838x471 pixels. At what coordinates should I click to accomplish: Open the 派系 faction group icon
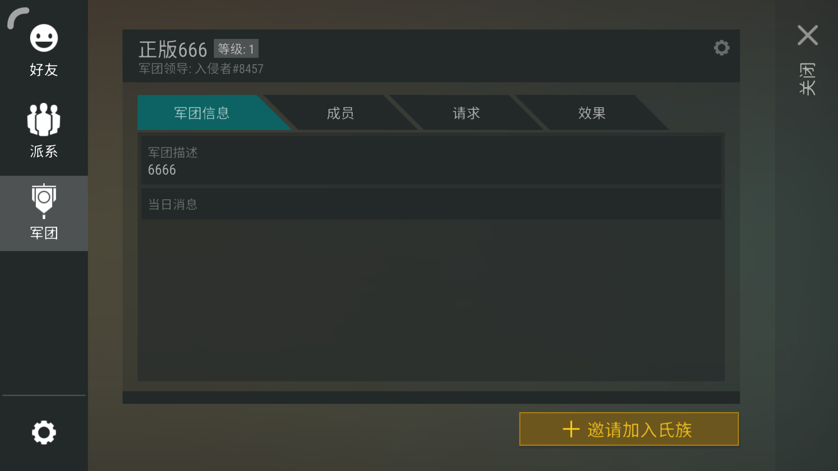click(x=44, y=119)
